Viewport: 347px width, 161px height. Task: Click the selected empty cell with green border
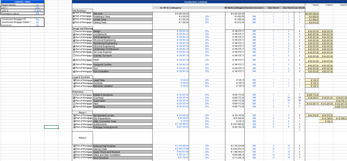[x=51, y=127]
